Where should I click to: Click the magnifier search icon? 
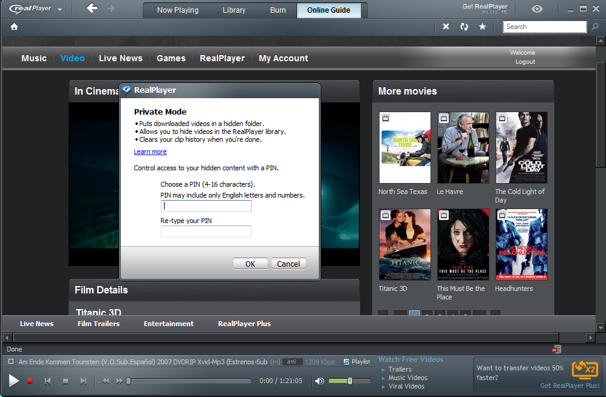tap(595, 27)
